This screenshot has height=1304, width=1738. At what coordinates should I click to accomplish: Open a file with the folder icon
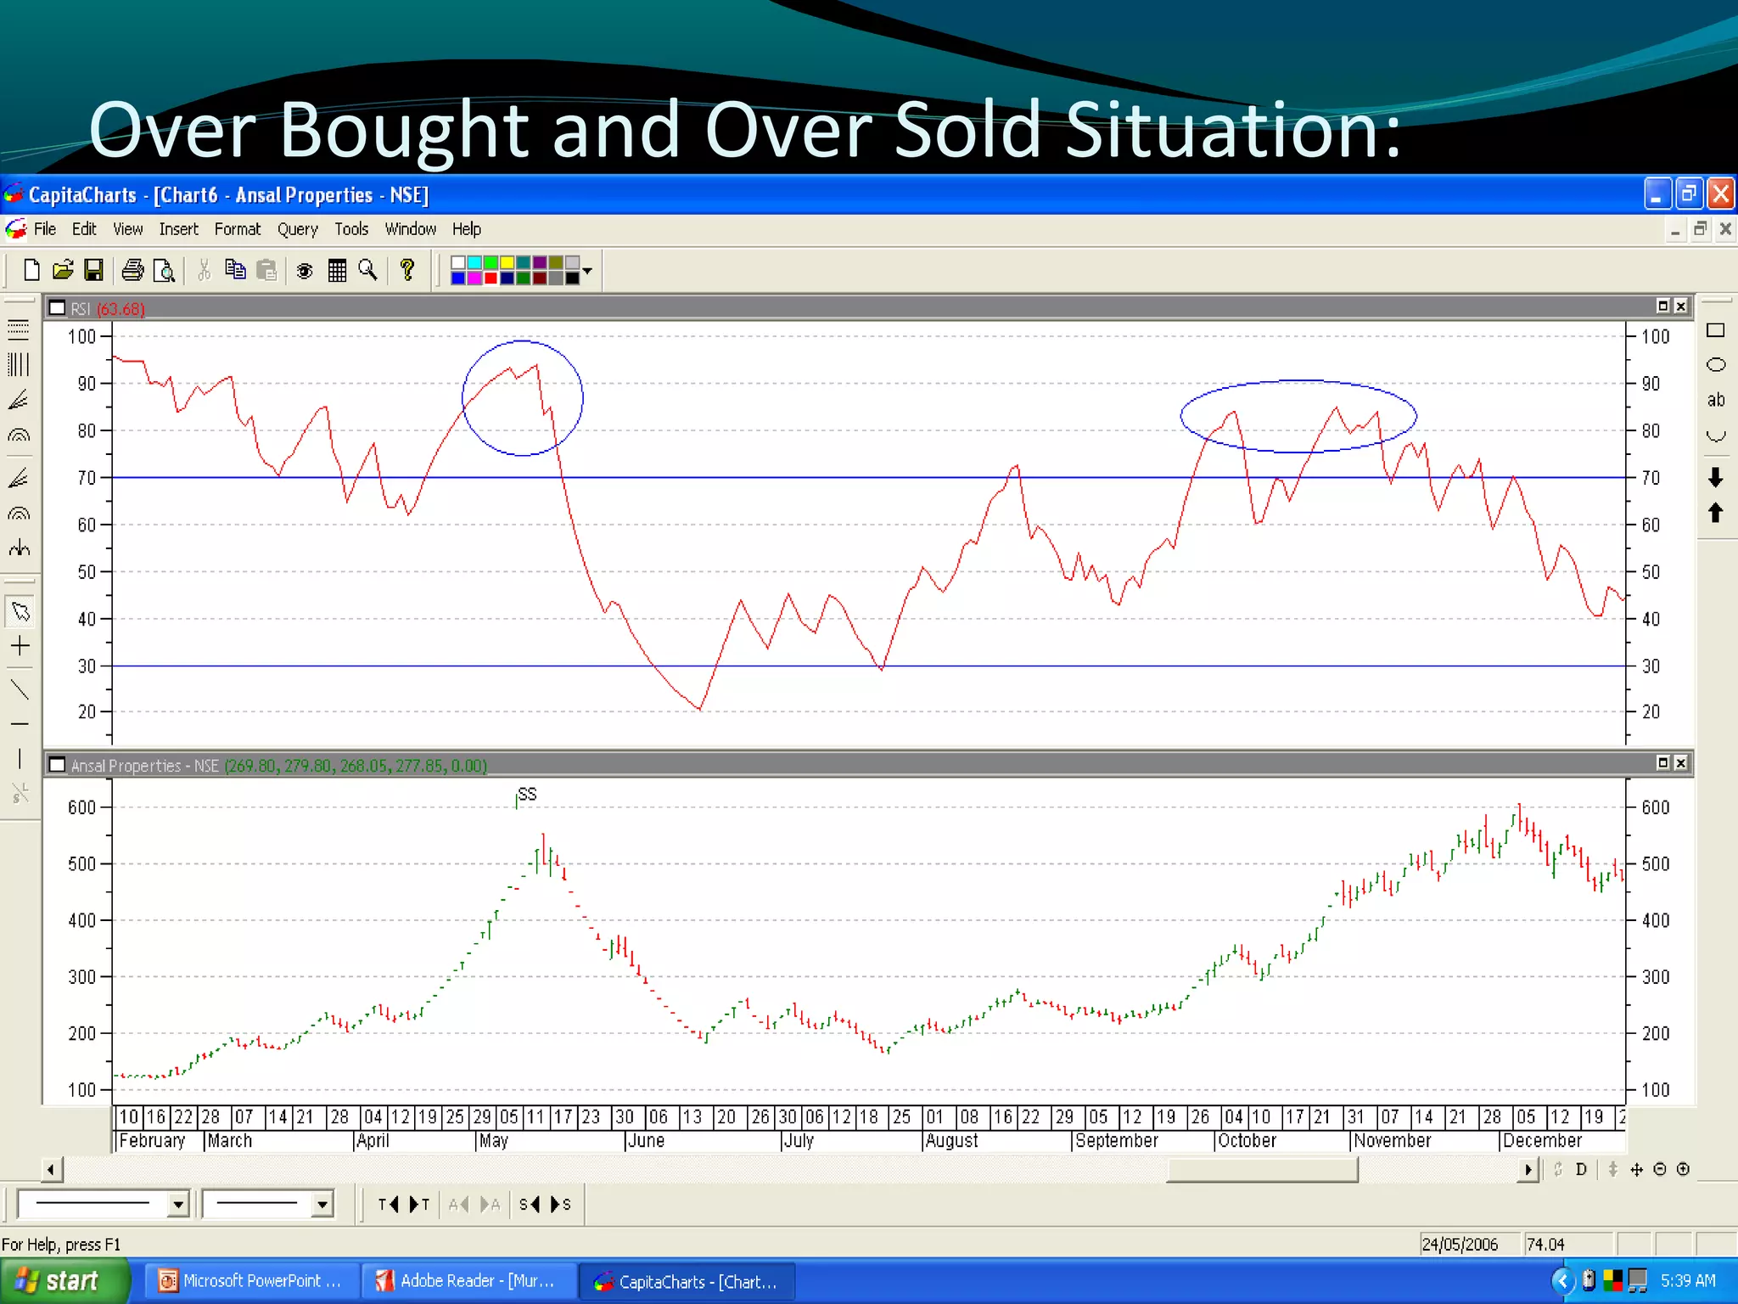62,270
